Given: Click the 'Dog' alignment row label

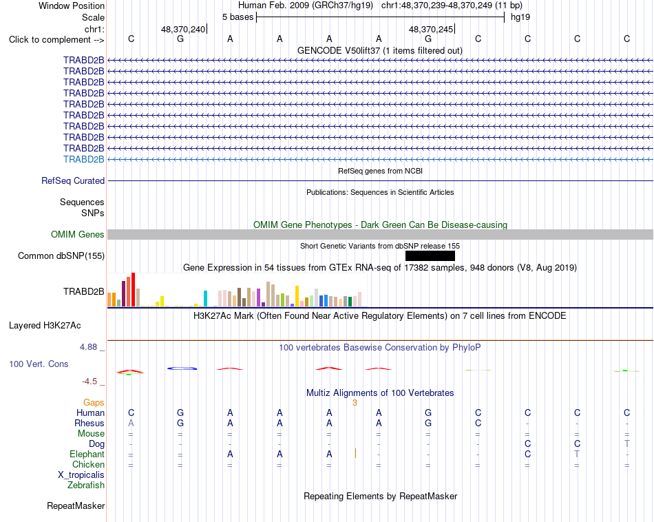Looking at the screenshot, I should click(96, 444).
